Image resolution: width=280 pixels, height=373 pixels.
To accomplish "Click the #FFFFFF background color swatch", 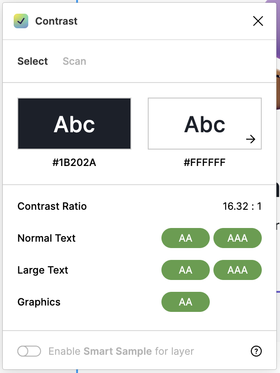I will [x=204, y=123].
